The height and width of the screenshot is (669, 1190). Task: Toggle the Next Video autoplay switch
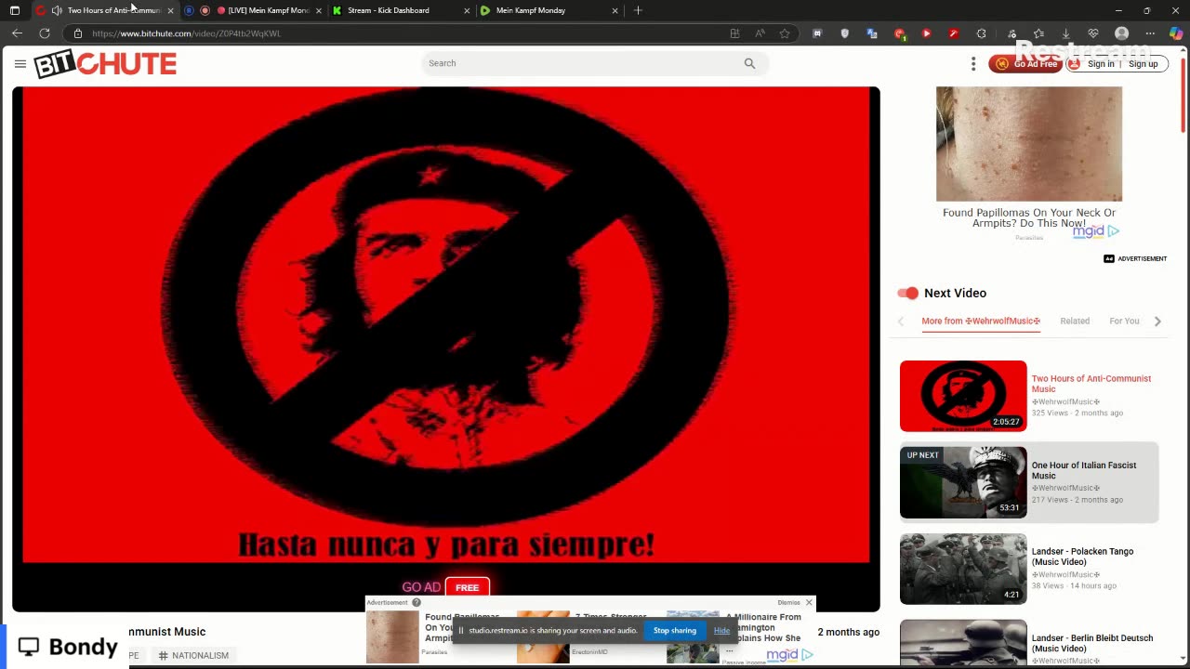coord(908,293)
